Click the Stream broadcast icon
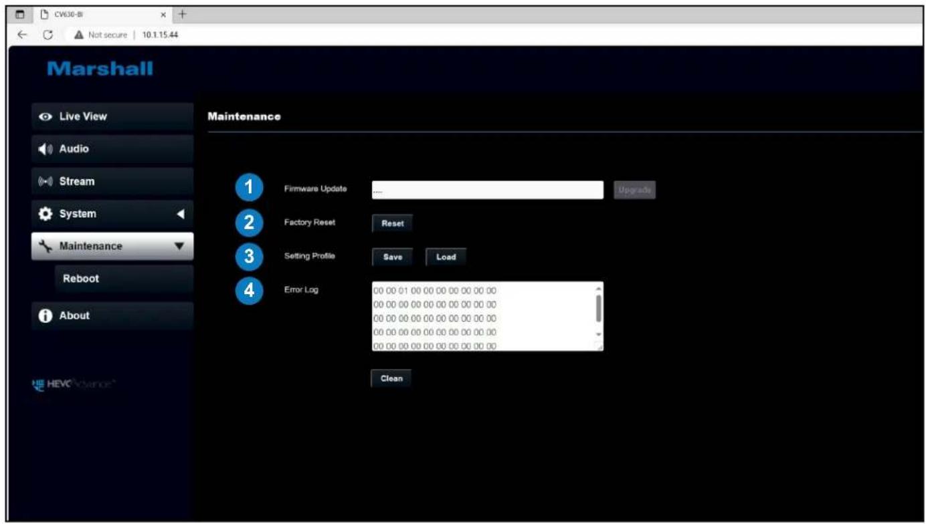This screenshot has width=926, height=524. pyautogui.click(x=45, y=181)
